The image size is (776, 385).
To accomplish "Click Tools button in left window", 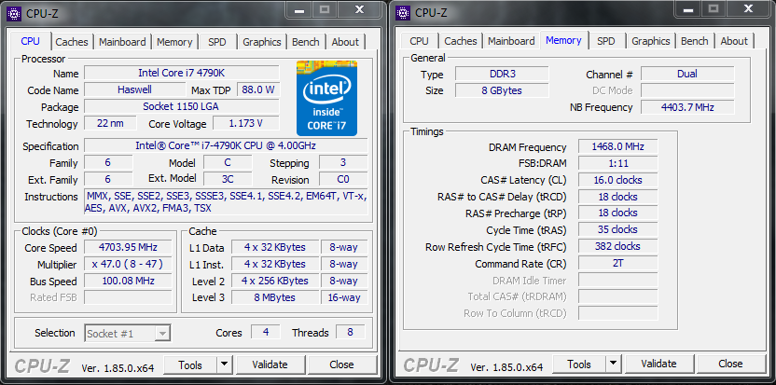I will click(190, 364).
